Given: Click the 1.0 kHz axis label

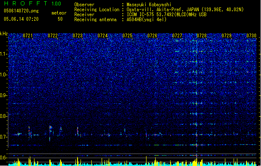Looking at the screenshot, I should point(4,75).
